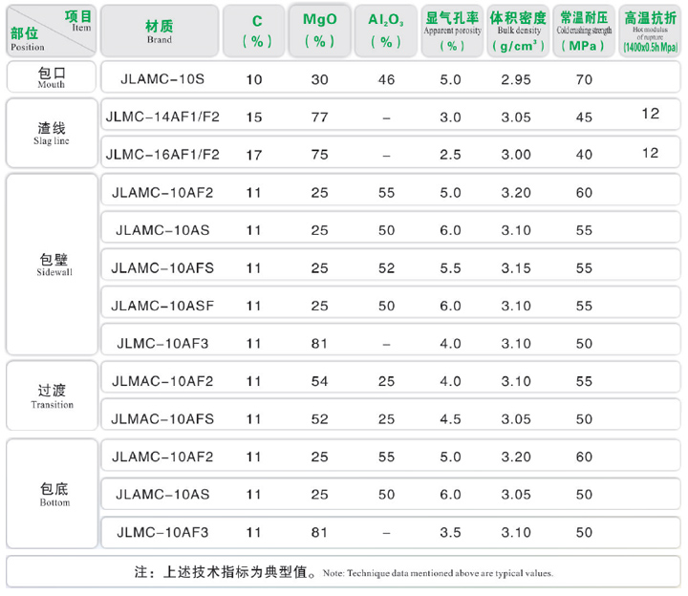Select the Al2O3 (%) column header
Viewport: 688px width, 596px height.
pos(385,32)
